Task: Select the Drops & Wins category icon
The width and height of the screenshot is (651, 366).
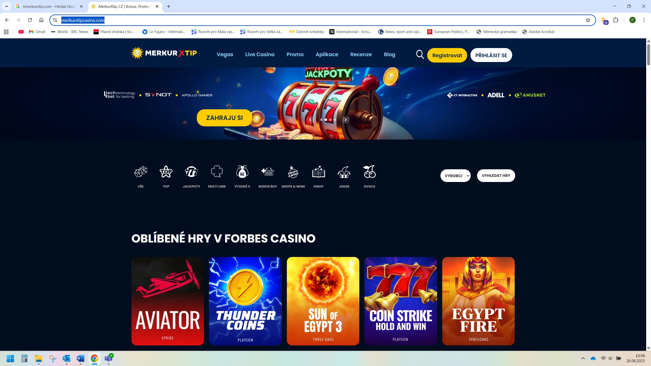Action: pyautogui.click(x=293, y=172)
